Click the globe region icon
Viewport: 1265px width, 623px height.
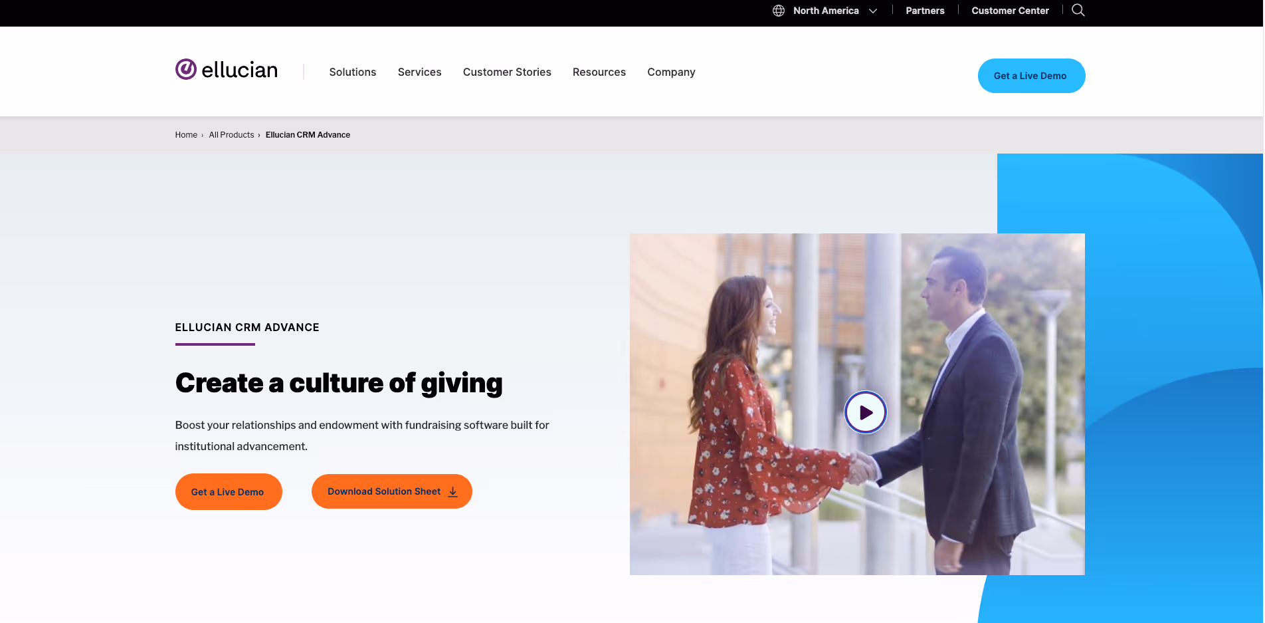click(779, 11)
